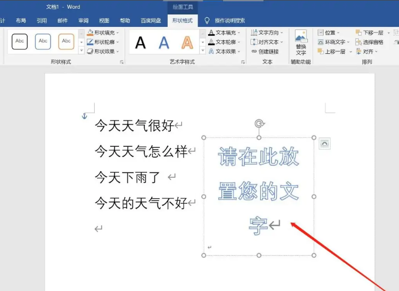Viewport: 399px width, 291px height.
Task: Open the 对齐 align objects menu
Action: 367,52
